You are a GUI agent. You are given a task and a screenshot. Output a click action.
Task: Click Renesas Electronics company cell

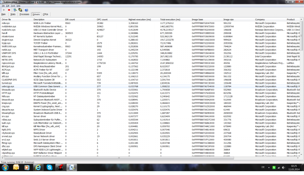pyautogui.click(x=270, y=30)
